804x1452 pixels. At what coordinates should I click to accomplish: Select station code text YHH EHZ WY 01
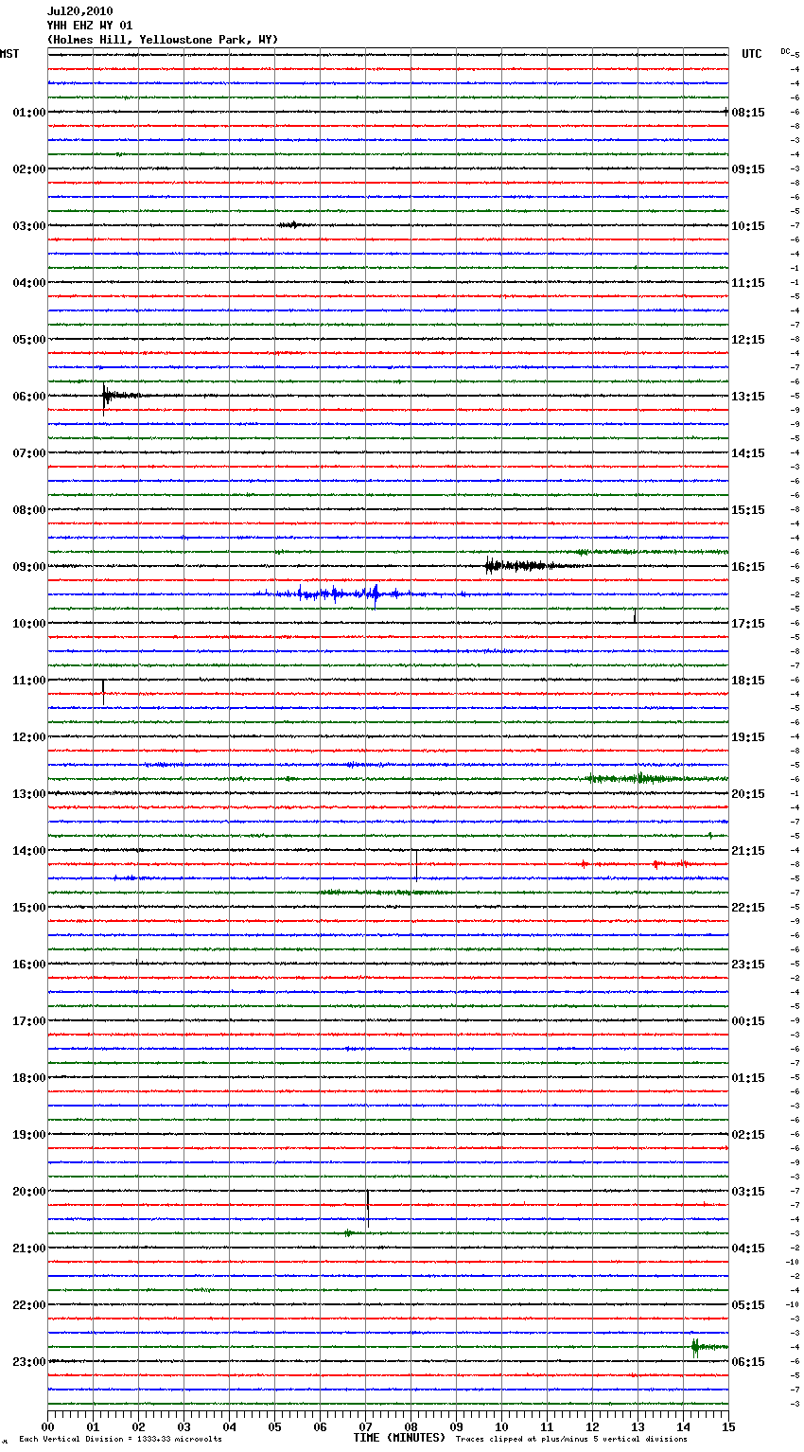coord(90,26)
